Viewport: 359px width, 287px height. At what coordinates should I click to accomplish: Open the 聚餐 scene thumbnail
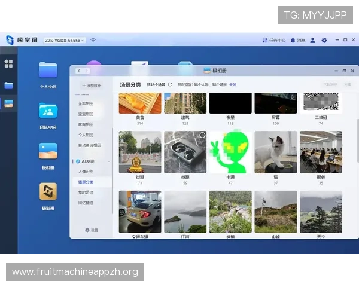pos(321,152)
